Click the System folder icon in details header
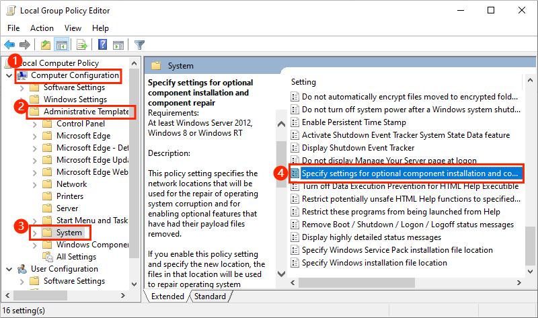Image resolution: width=538 pixels, height=318 pixels. pos(156,65)
